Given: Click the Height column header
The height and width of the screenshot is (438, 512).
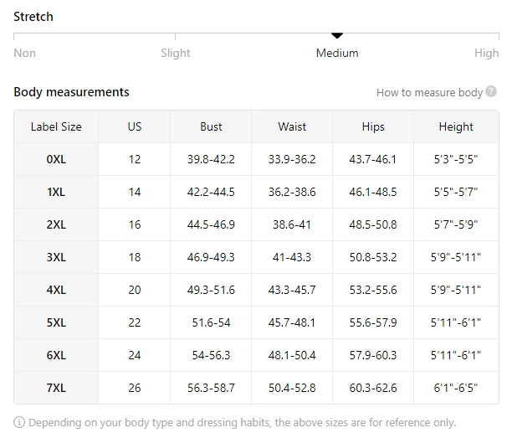Looking at the screenshot, I should tap(456, 127).
